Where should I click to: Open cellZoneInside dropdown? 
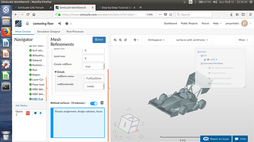(94, 86)
